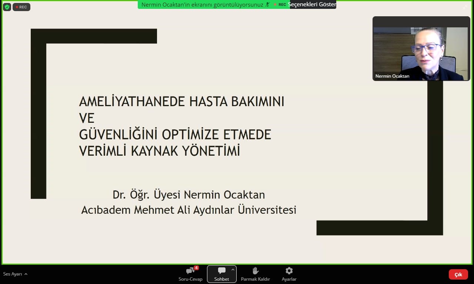
Task: Expand the Sohbet chat options arrow
Action: 233,270
